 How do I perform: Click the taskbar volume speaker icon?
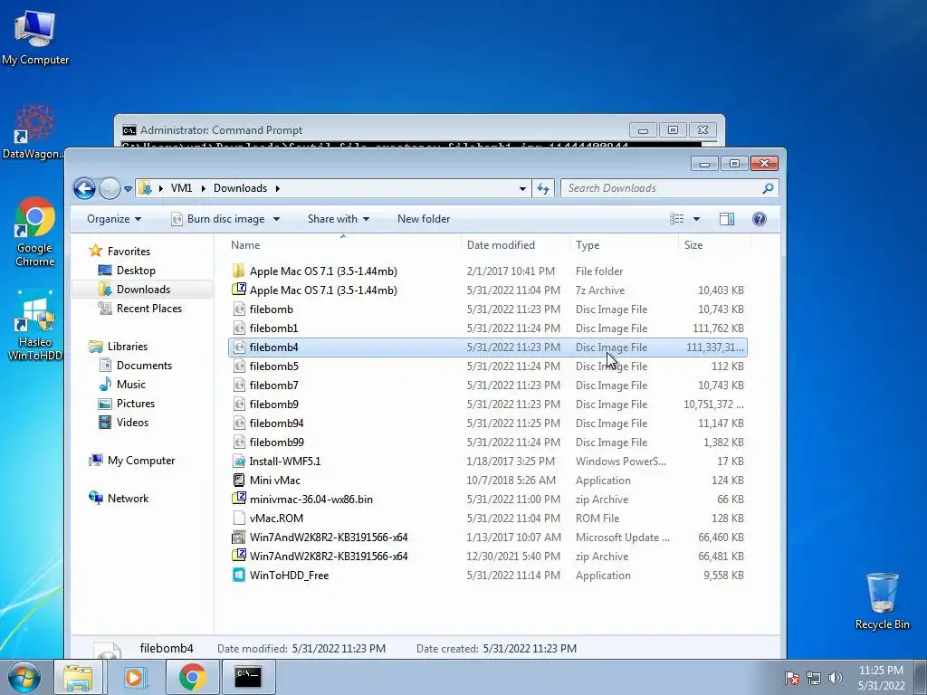point(835,678)
